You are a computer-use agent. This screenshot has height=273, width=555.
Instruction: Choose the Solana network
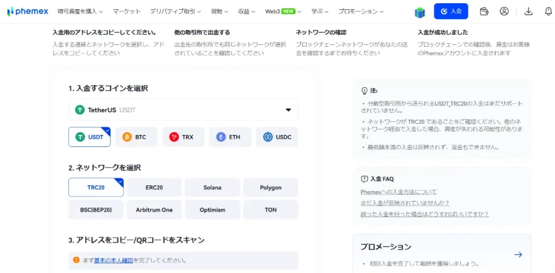pos(212,187)
